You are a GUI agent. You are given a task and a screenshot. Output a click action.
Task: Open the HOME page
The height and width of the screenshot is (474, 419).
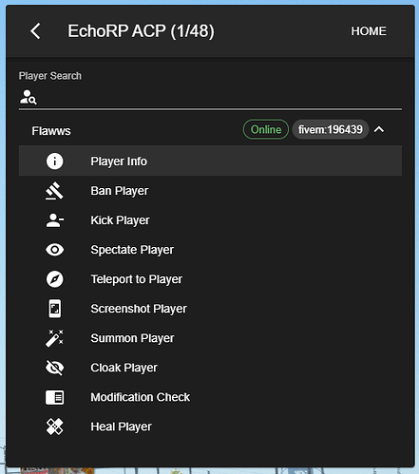tap(369, 31)
